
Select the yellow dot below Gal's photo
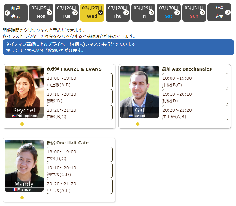click(x=138, y=124)
